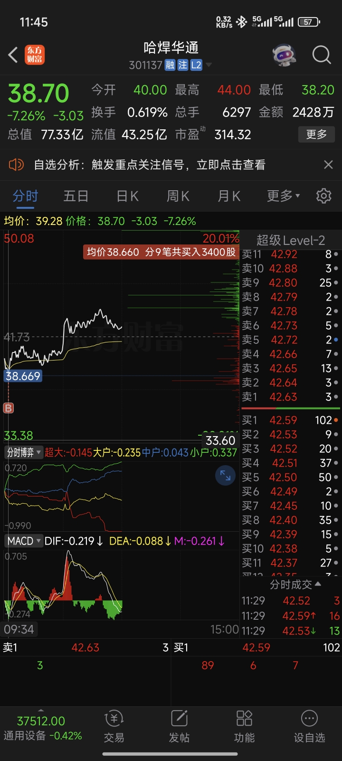Tap 更多 button beside 市盈 value

[x=316, y=135]
